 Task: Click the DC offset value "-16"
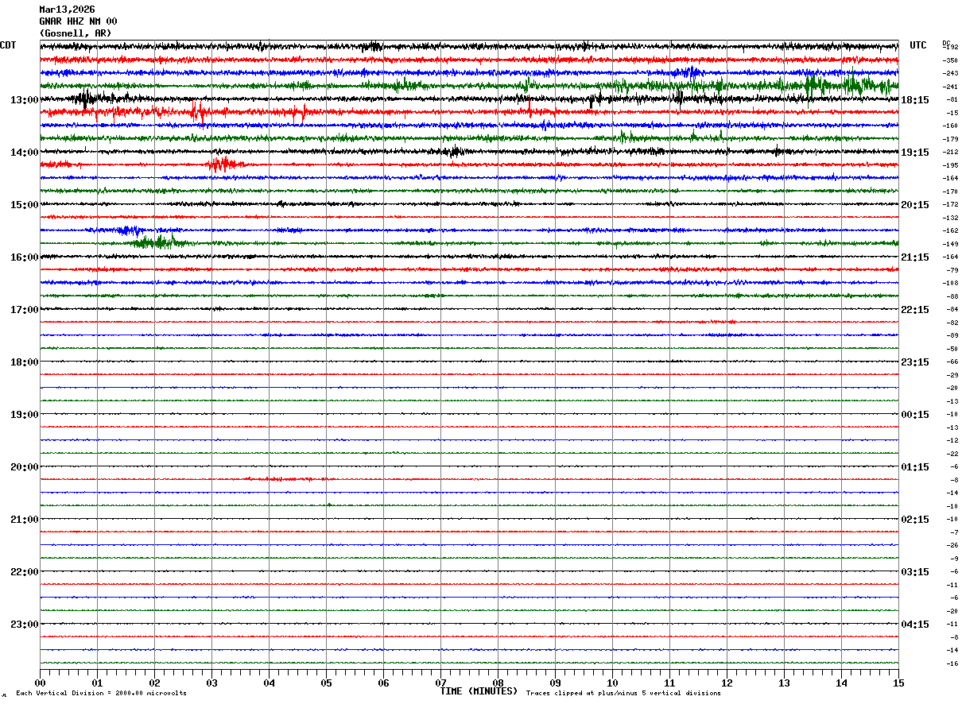coord(952,663)
